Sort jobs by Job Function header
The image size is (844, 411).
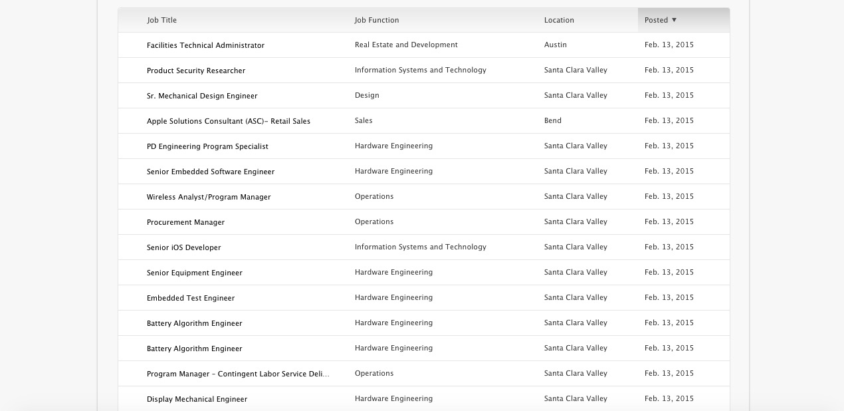click(377, 20)
